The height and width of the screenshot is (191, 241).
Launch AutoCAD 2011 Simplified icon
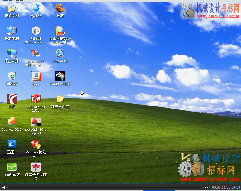[x=36, y=122]
